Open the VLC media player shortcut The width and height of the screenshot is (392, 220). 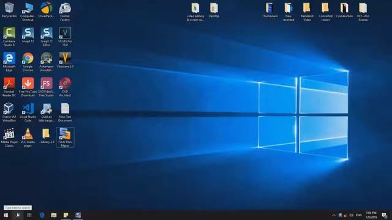pyautogui.click(x=28, y=137)
